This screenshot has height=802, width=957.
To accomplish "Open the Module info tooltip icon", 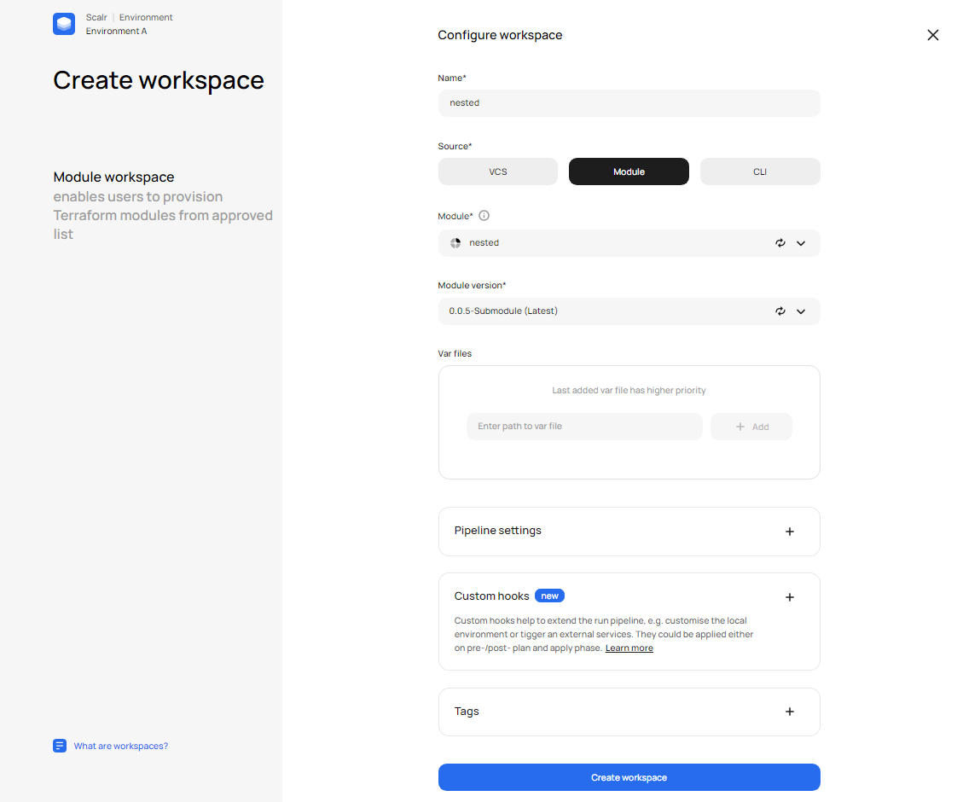I will 484,216.
